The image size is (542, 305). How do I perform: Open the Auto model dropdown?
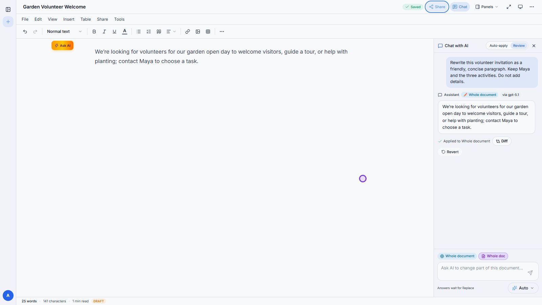pyautogui.click(x=523, y=288)
